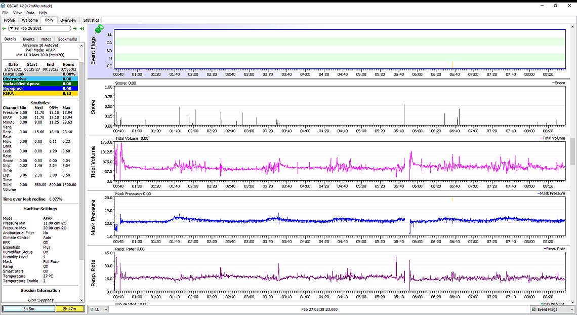Click the Mask Pressure graph title label
577x315 pixels.
(x=93, y=217)
